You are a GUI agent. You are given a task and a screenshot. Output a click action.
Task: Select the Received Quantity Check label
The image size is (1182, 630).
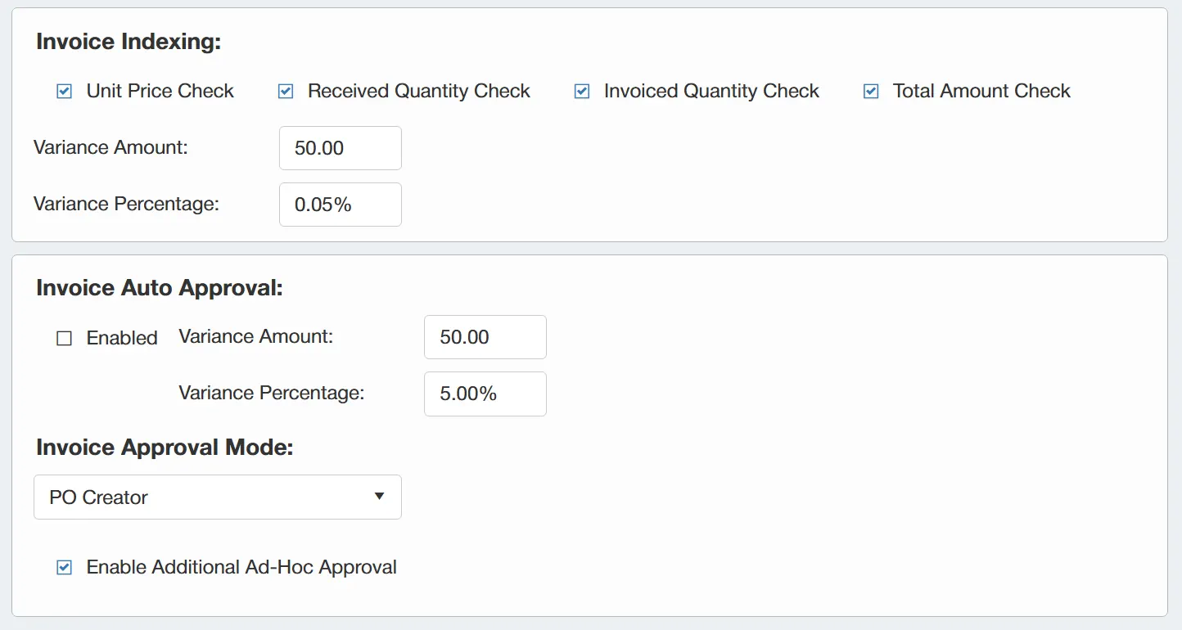(419, 91)
